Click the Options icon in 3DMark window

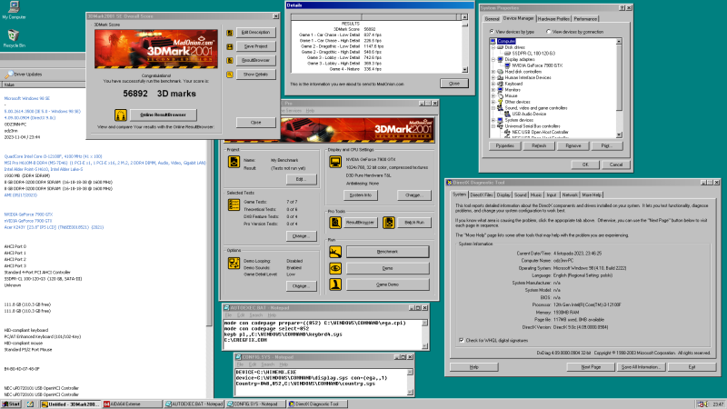click(x=234, y=263)
